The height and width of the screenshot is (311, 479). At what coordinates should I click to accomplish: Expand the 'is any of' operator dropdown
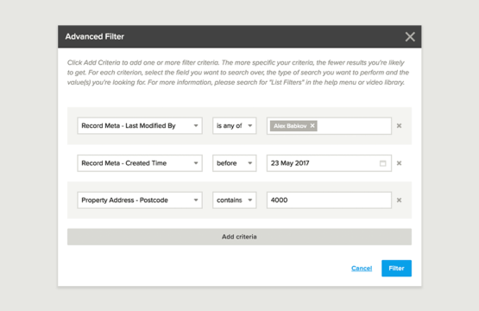click(234, 125)
